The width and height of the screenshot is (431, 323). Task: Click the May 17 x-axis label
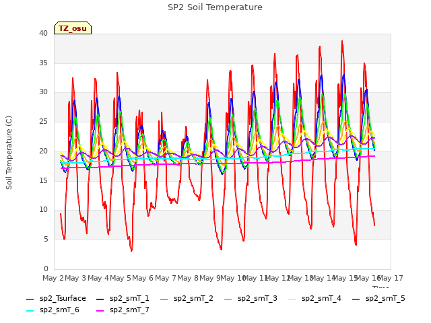pyautogui.click(x=391, y=278)
